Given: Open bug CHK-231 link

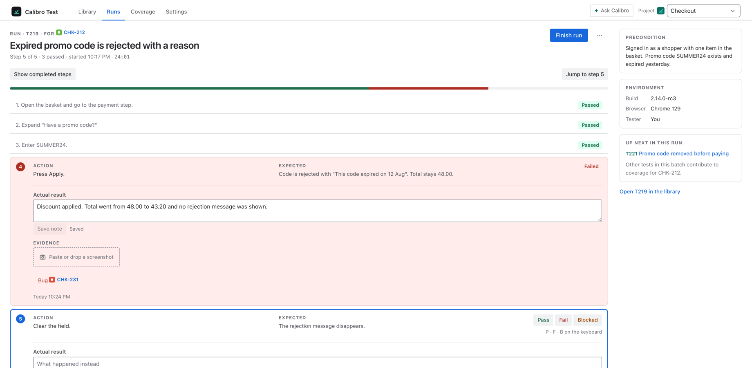Looking at the screenshot, I should (68, 280).
